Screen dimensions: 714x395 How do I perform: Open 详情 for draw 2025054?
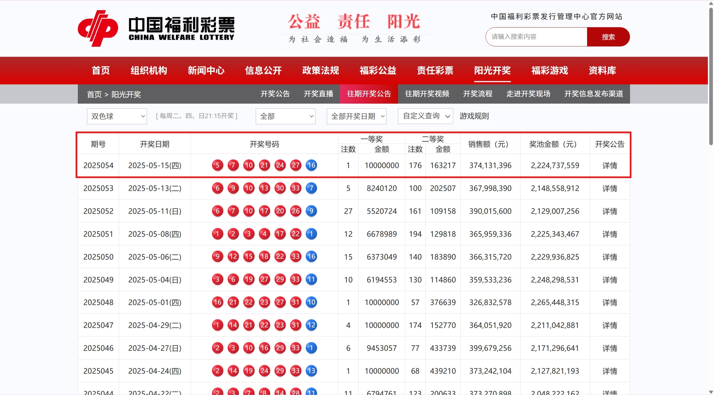pyautogui.click(x=609, y=165)
